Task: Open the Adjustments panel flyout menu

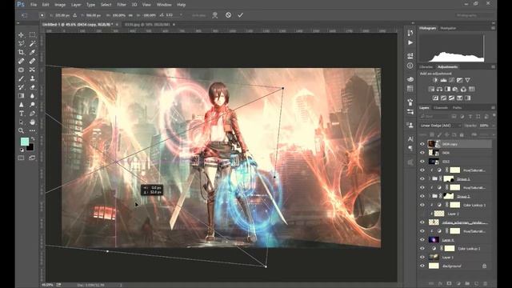Action: pos(493,67)
